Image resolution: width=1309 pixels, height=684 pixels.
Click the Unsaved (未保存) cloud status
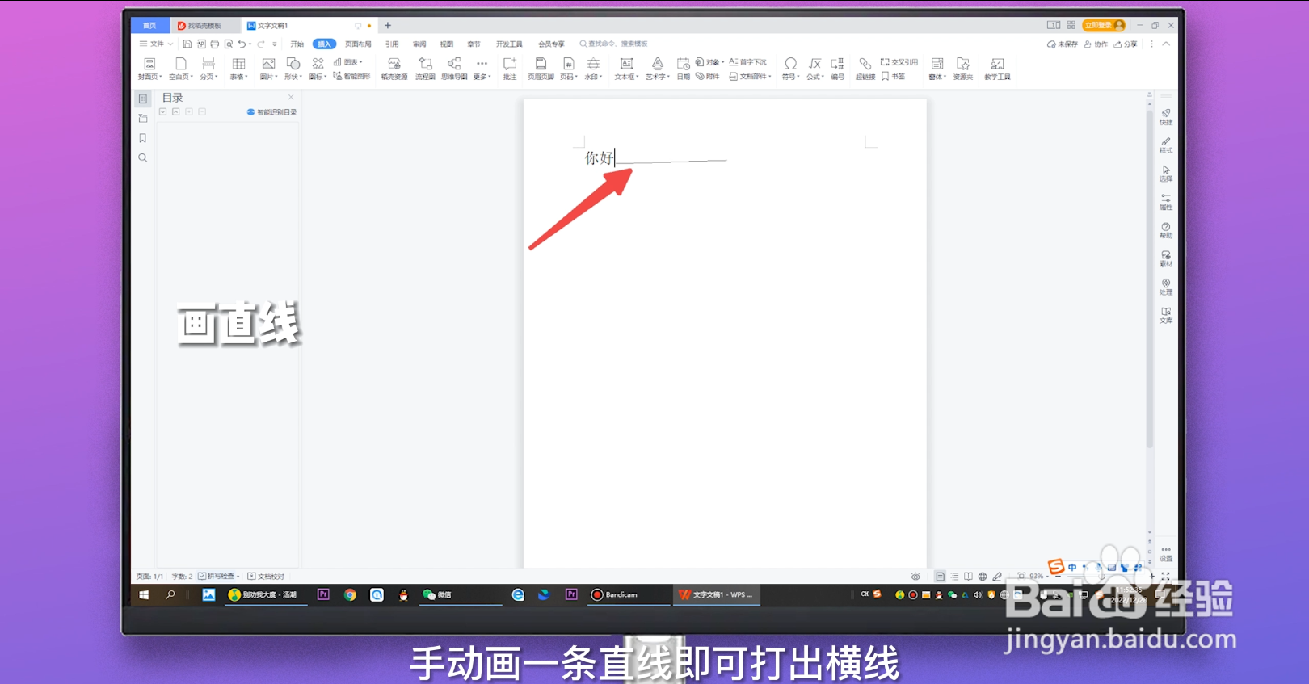[x=1063, y=44]
